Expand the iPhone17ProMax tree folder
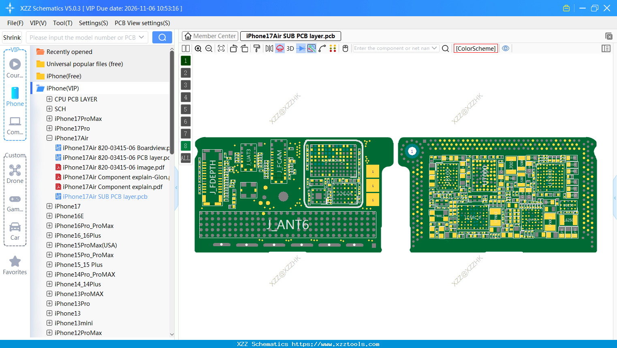Screen dimensions: 617x348 click(49, 119)
